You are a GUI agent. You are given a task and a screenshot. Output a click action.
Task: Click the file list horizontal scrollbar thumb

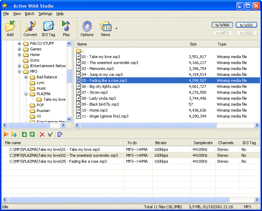(148, 125)
